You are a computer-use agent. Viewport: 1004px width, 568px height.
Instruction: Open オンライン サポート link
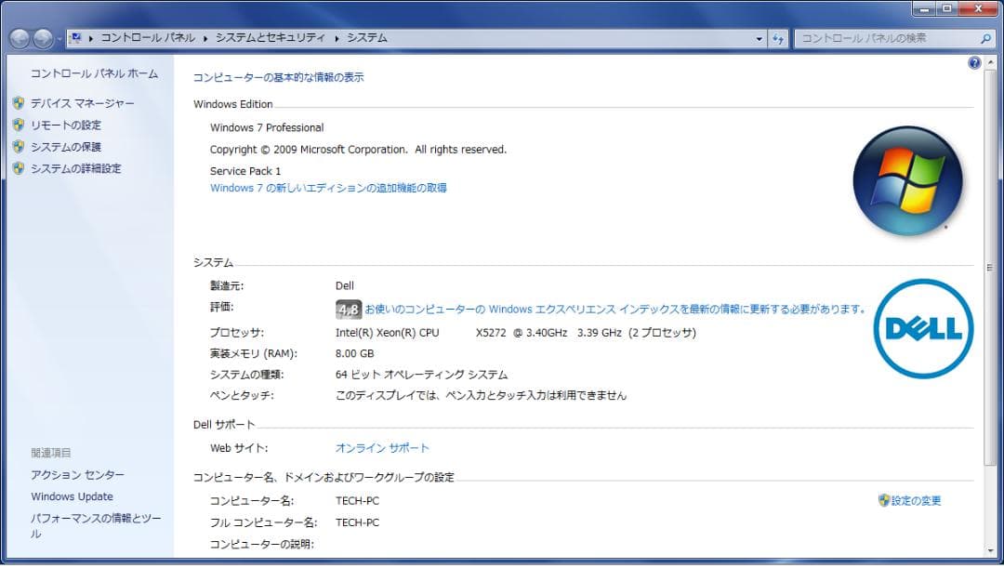pyautogui.click(x=382, y=447)
